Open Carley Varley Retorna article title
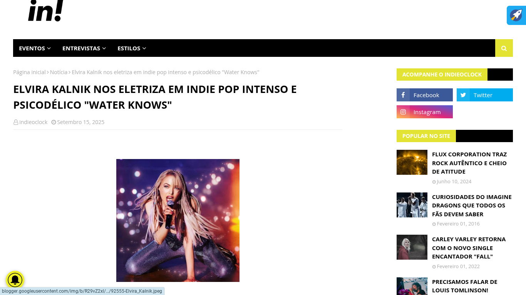This screenshot has height=295, width=526. point(469,248)
